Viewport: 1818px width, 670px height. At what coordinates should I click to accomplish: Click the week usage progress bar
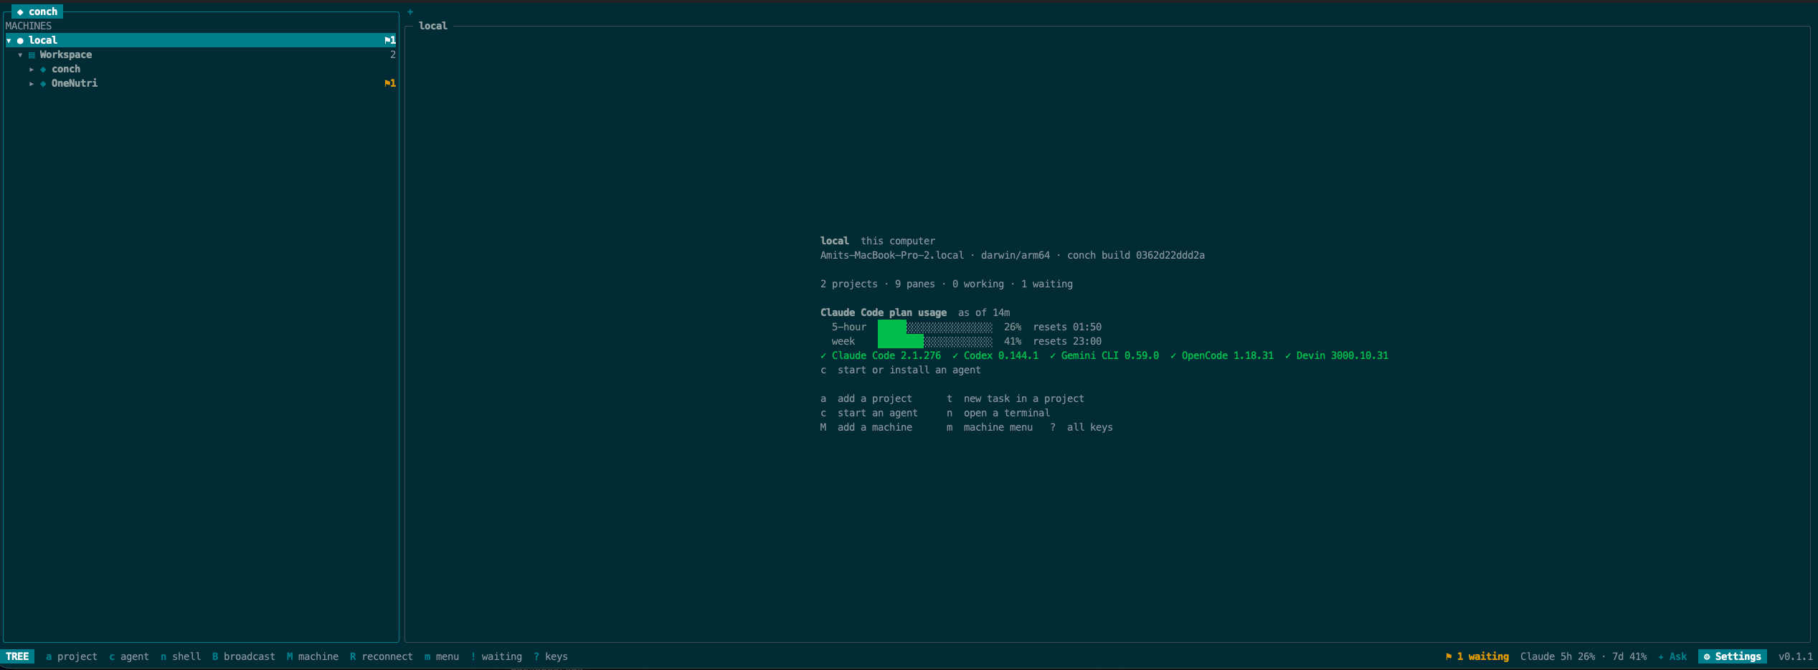click(x=935, y=341)
